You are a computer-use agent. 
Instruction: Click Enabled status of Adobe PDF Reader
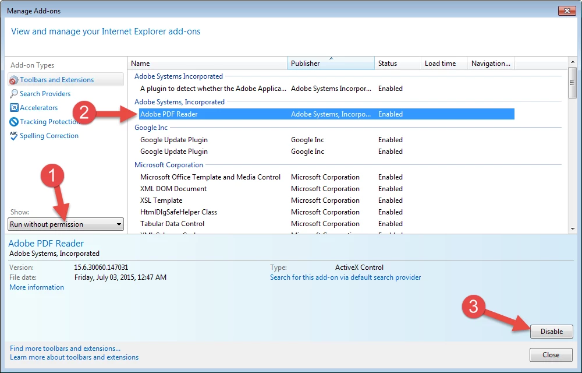(391, 114)
